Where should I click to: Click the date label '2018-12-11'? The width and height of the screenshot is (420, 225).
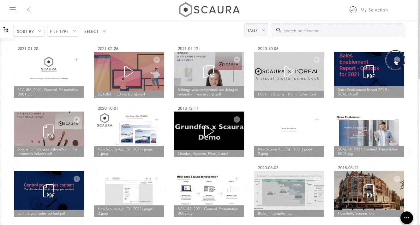[188, 108]
